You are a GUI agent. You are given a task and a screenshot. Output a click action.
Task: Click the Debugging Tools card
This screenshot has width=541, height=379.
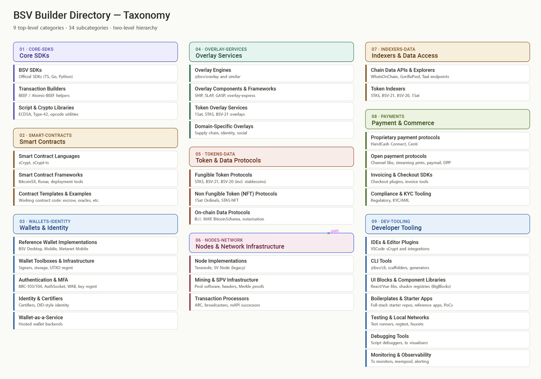pyautogui.click(x=448, y=339)
